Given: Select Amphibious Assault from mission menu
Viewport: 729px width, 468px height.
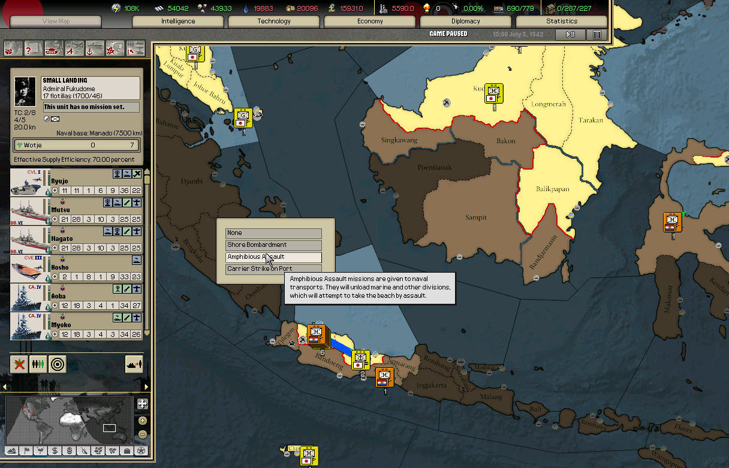Looking at the screenshot, I should pos(273,257).
